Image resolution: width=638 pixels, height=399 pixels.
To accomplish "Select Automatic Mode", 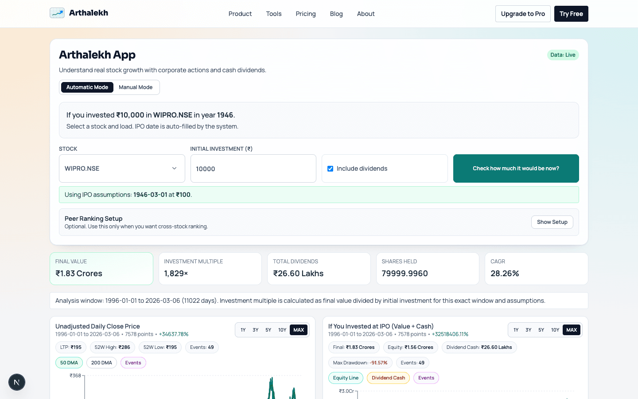I will [x=87, y=87].
